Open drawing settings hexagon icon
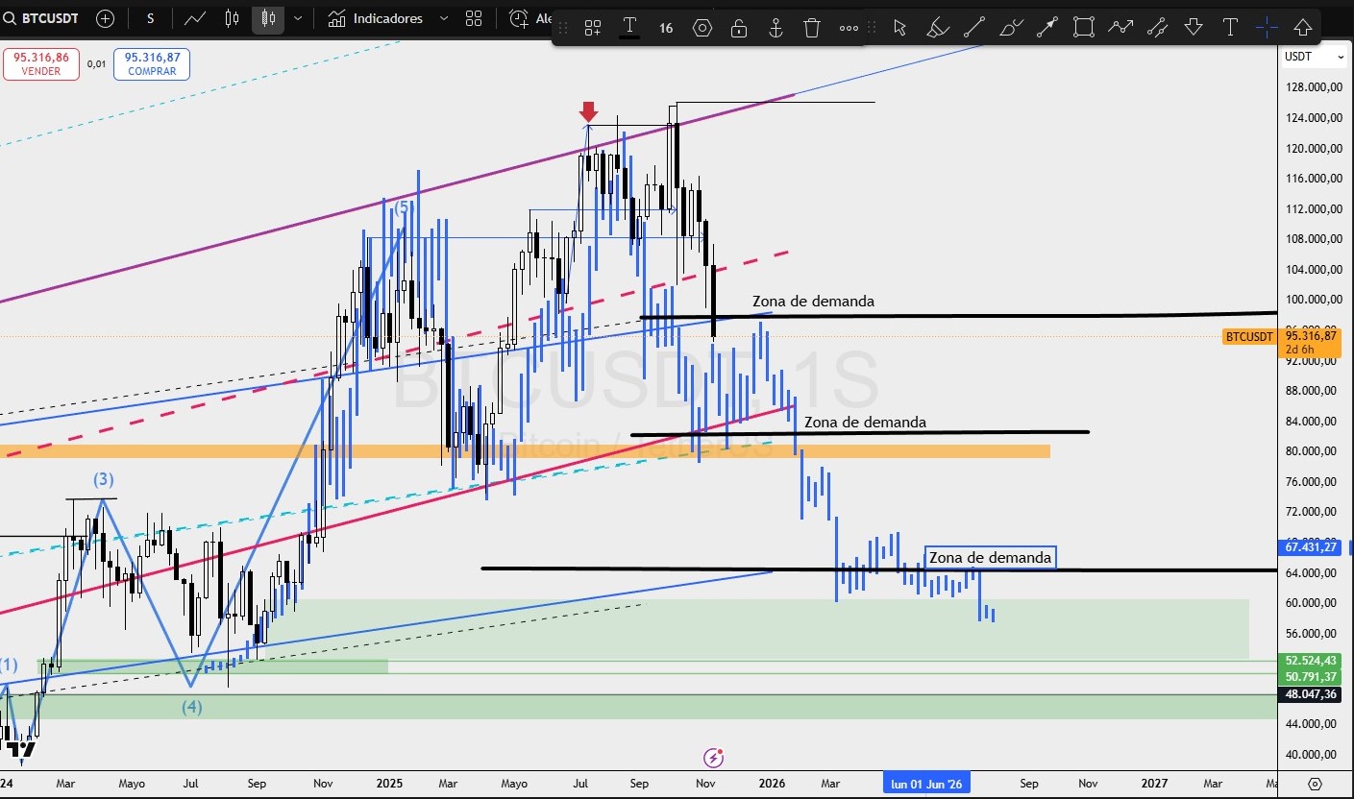This screenshot has height=799, width=1354. tap(702, 28)
